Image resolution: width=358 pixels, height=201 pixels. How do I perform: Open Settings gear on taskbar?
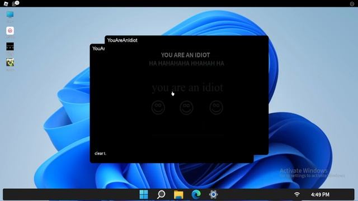point(213,194)
